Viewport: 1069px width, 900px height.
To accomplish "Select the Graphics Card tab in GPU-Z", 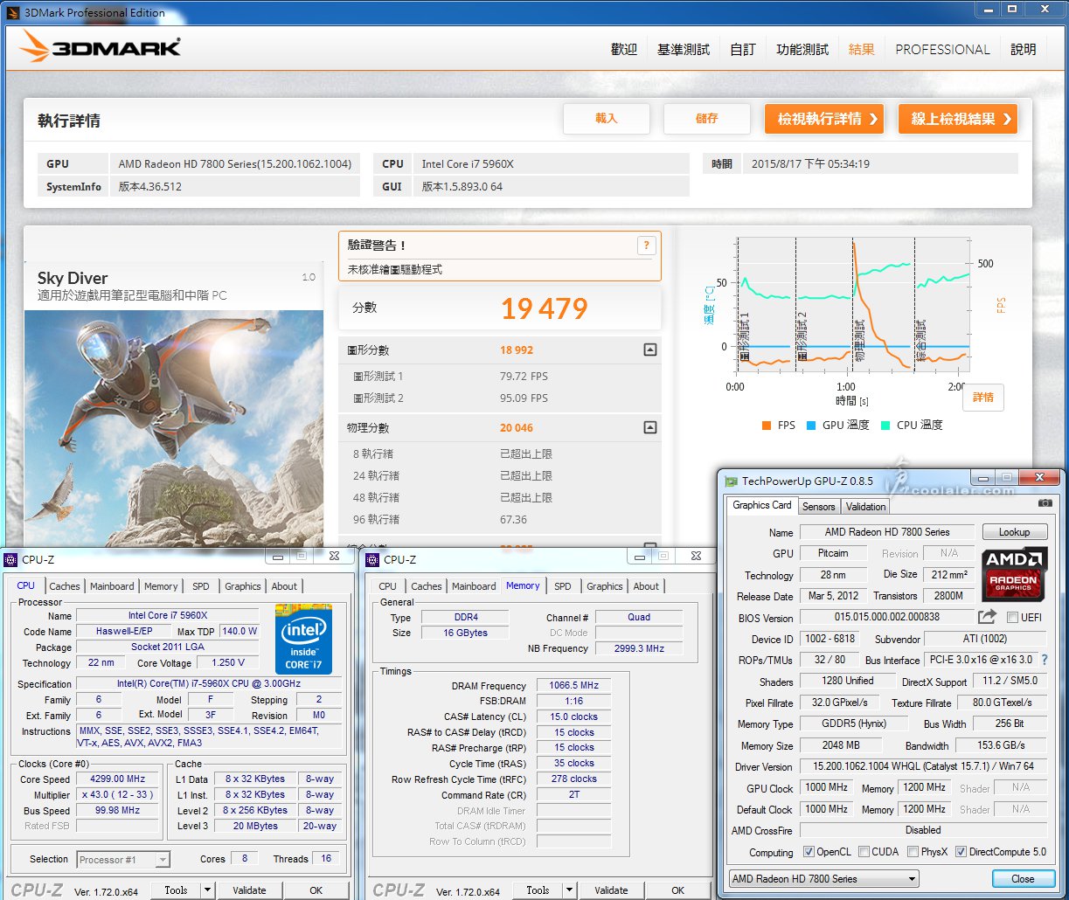I will (x=762, y=505).
